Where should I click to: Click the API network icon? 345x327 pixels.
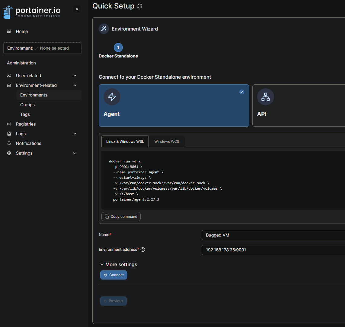point(266,97)
